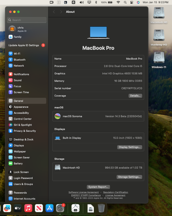
Task: Select General in the sidebar
Action: pos(27,101)
